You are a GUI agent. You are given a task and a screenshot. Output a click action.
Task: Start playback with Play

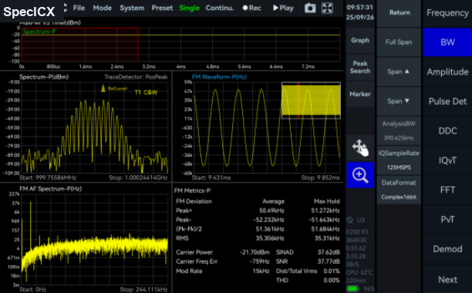283,8
